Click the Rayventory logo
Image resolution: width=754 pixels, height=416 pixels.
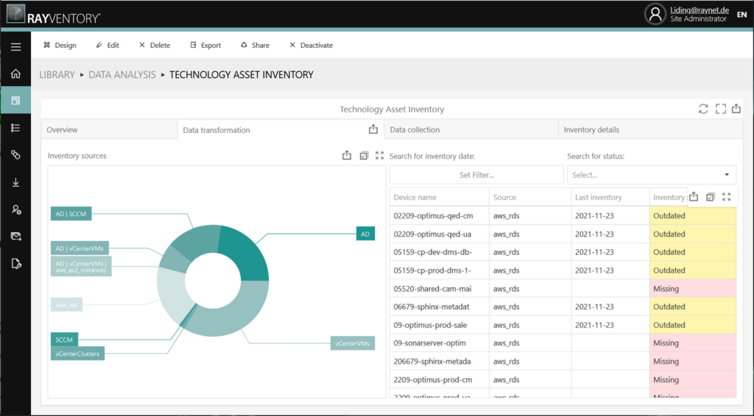pos(53,15)
